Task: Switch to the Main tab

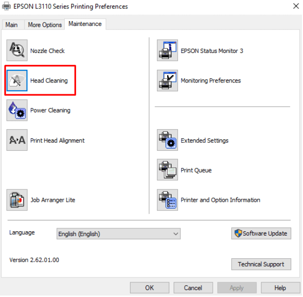Action: (11, 25)
